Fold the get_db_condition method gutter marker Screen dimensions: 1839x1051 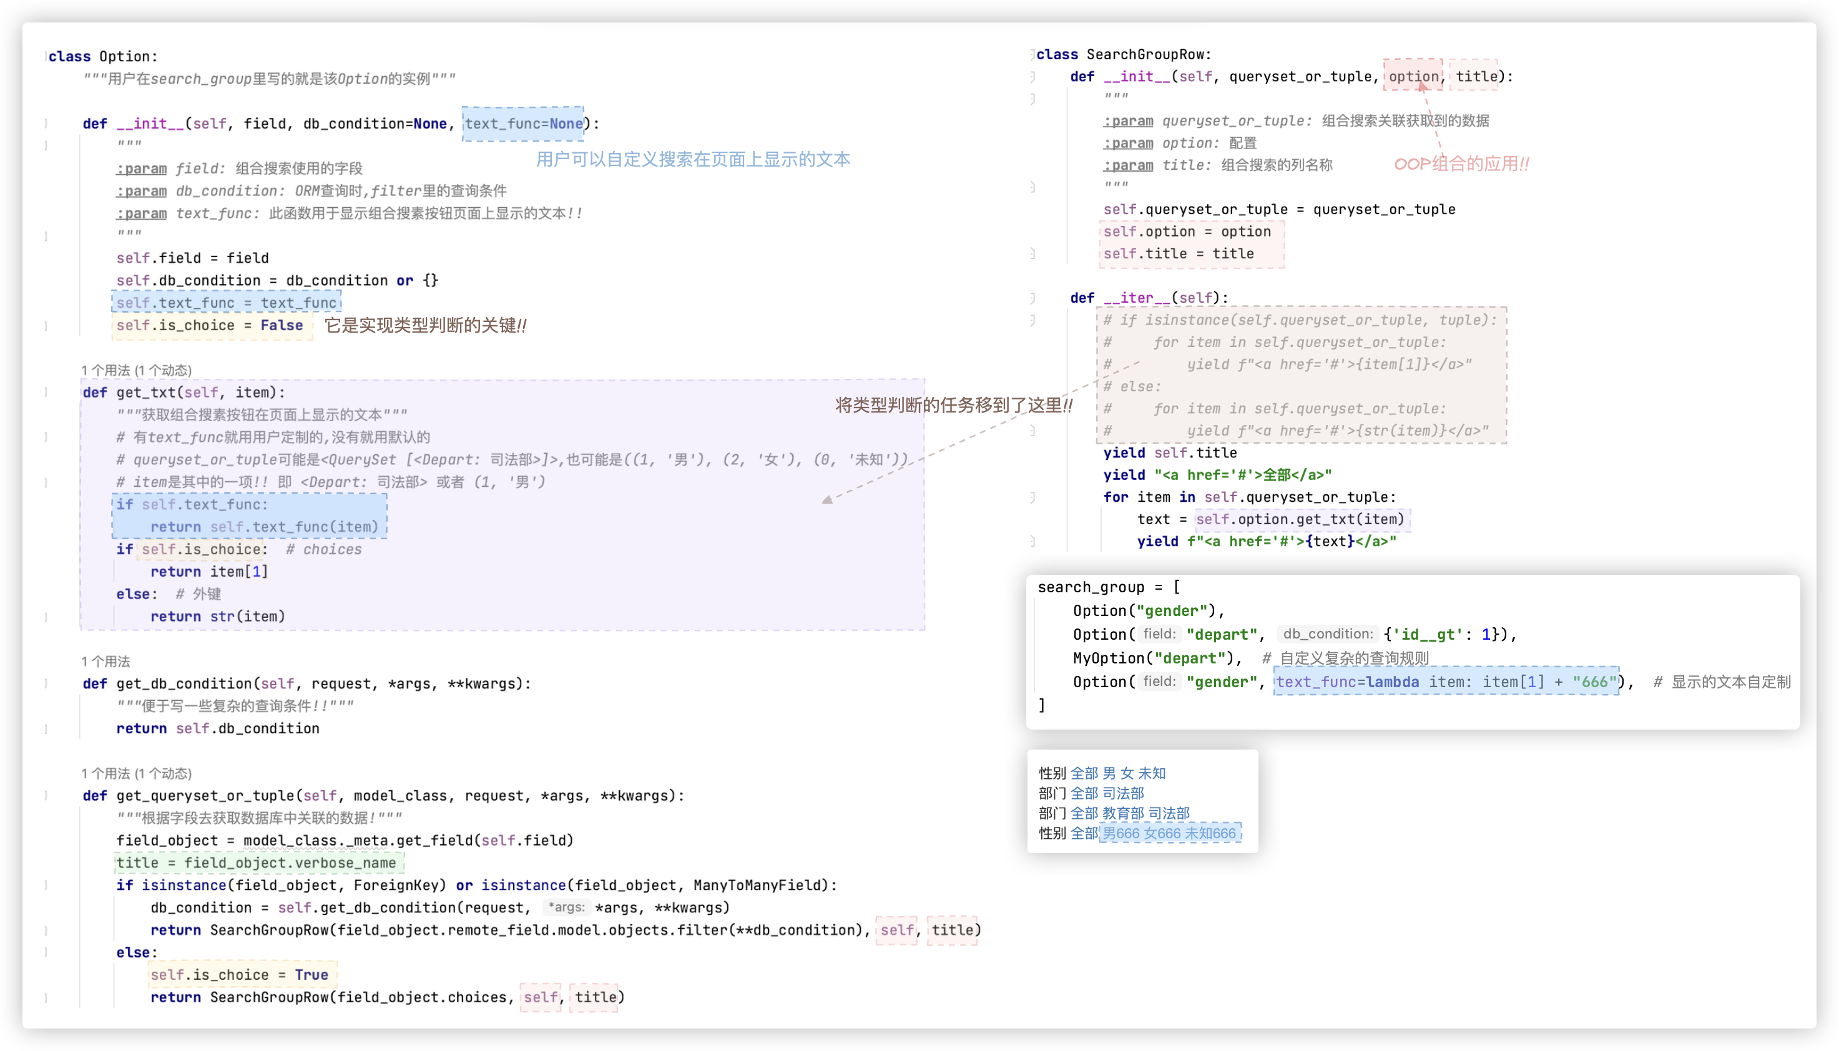click(46, 683)
